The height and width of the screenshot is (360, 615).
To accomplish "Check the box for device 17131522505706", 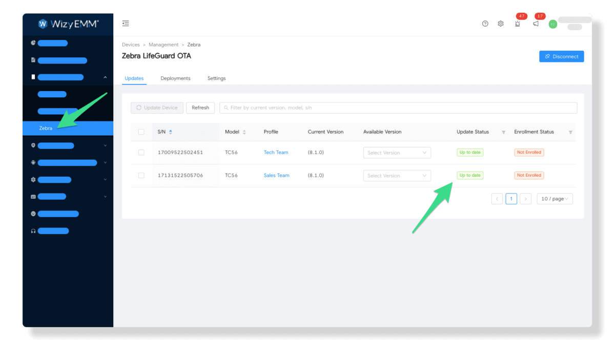I will pos(141,176).
